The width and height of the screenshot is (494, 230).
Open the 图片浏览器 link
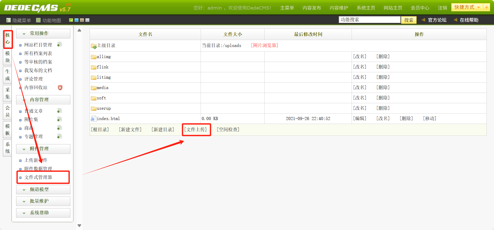click(265, 45)
